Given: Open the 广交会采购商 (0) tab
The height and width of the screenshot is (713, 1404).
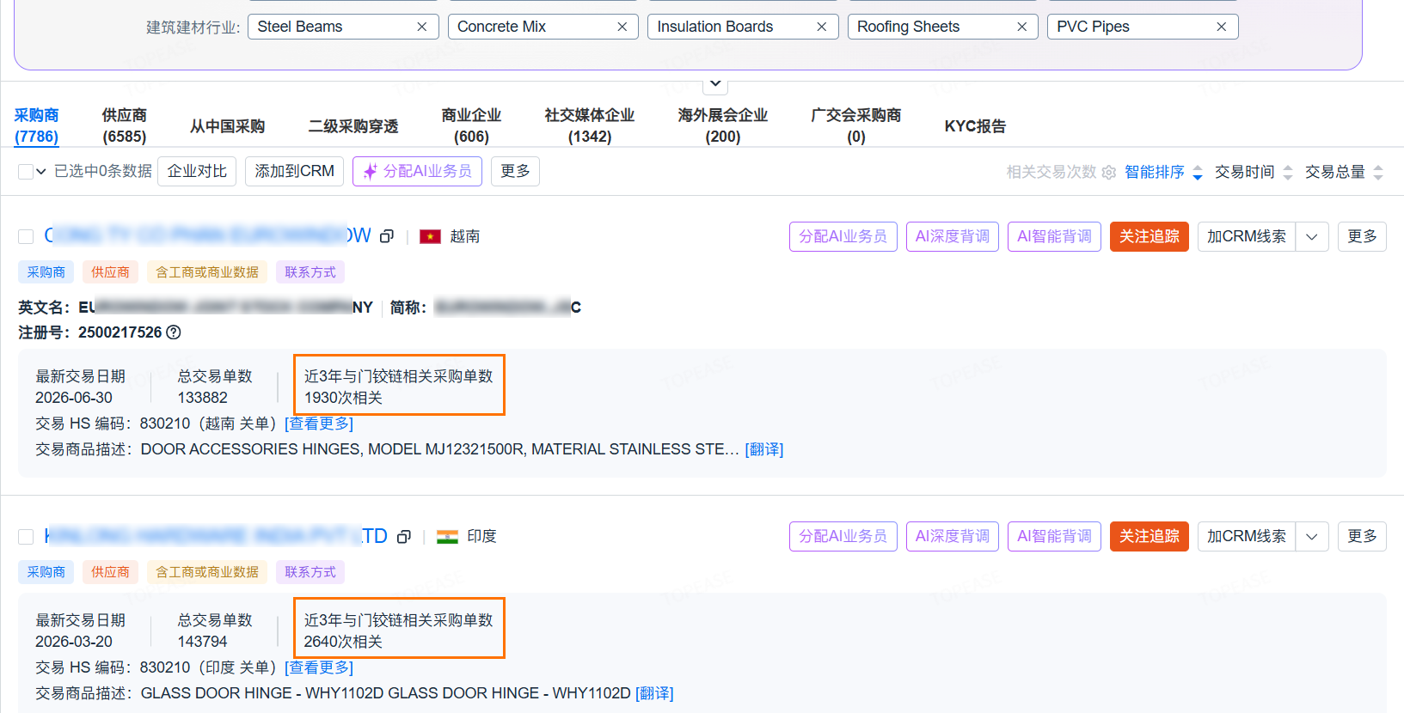Looking at the screenshot, I should pyautogui.click(x=856, y=125).
